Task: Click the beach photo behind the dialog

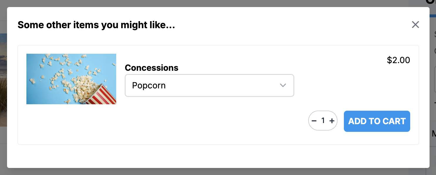Action: pyautogui.click(x=3, y=79)
